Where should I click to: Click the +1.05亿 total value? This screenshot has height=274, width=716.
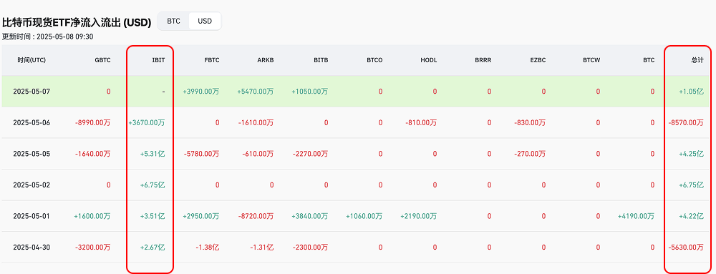click(692, 92)
